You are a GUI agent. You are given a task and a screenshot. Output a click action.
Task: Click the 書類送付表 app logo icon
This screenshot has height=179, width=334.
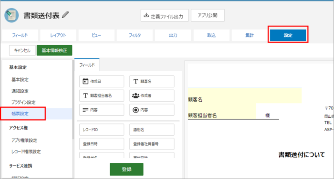pos(11,15)
